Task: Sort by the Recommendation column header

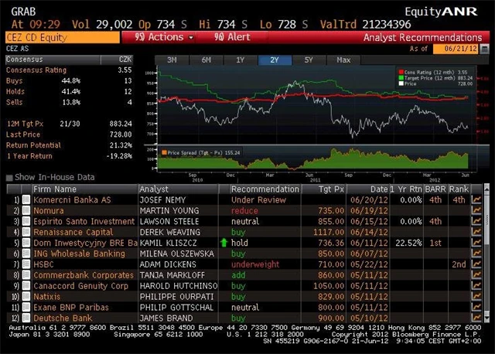Action: pos(265,189)
